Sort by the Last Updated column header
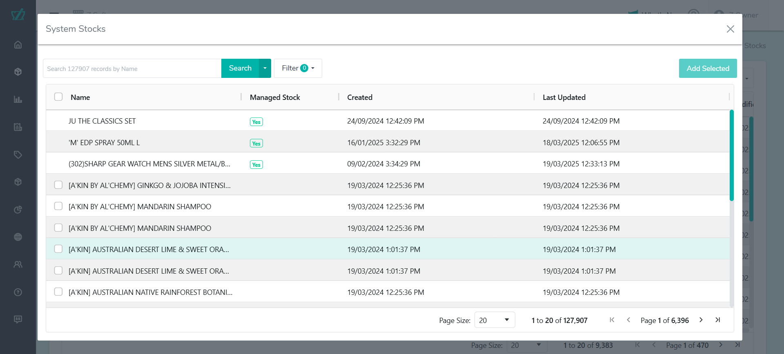This screenshot has width=784, height=354. 564,97
